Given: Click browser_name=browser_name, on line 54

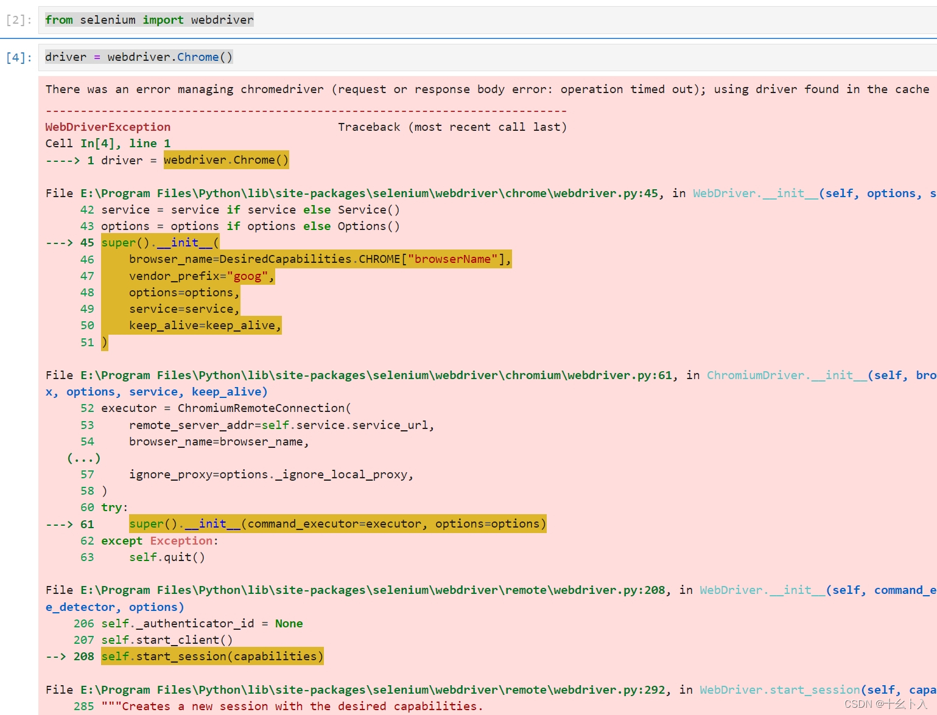Looking at the screenshot, I should [x=219, y=441].
